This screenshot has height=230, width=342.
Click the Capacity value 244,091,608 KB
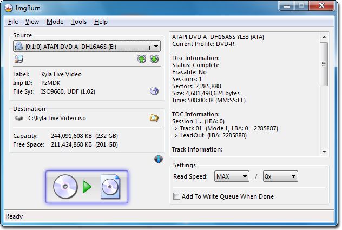click(71, 136)
